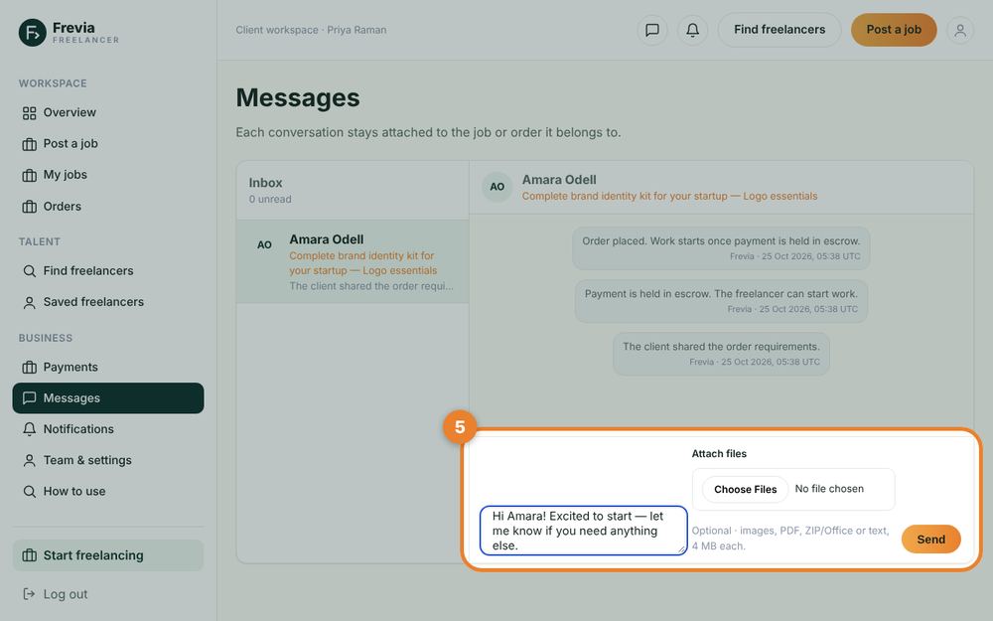993x621 pixels.
Task: Click 'No file chosen' text
Action: (x=829, y=489)
